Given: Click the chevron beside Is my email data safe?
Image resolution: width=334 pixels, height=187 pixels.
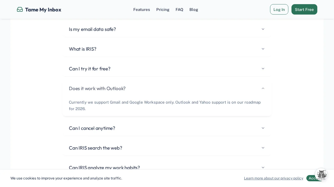Looking at the screenshot, I should point(263,29).
